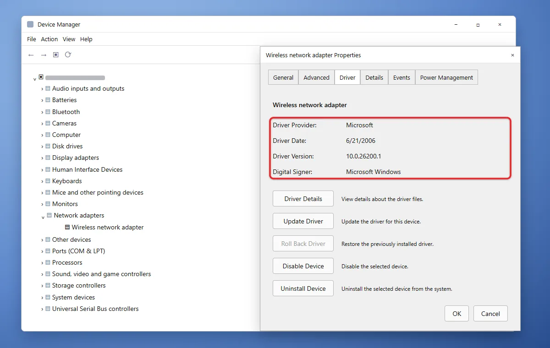This screenshot has height=348, width=550.
Task: Select the Batteries tree item label
Action: [x=64, y=100]
